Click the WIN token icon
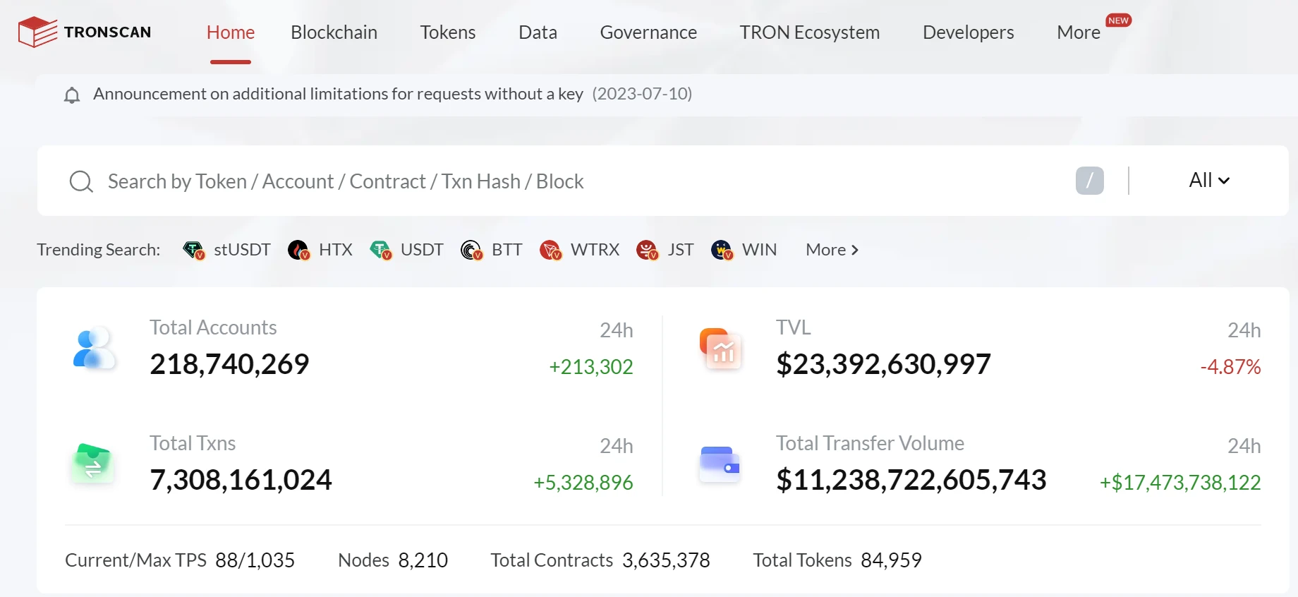 722,250
